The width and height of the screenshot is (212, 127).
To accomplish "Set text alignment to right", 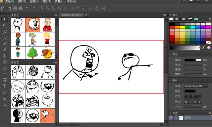I will click(195, 96).
